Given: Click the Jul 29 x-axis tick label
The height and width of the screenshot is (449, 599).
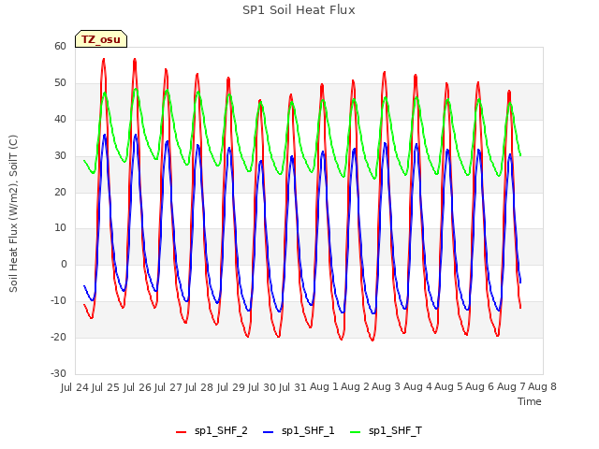Looking at the screenshot, I should [231, 387].
